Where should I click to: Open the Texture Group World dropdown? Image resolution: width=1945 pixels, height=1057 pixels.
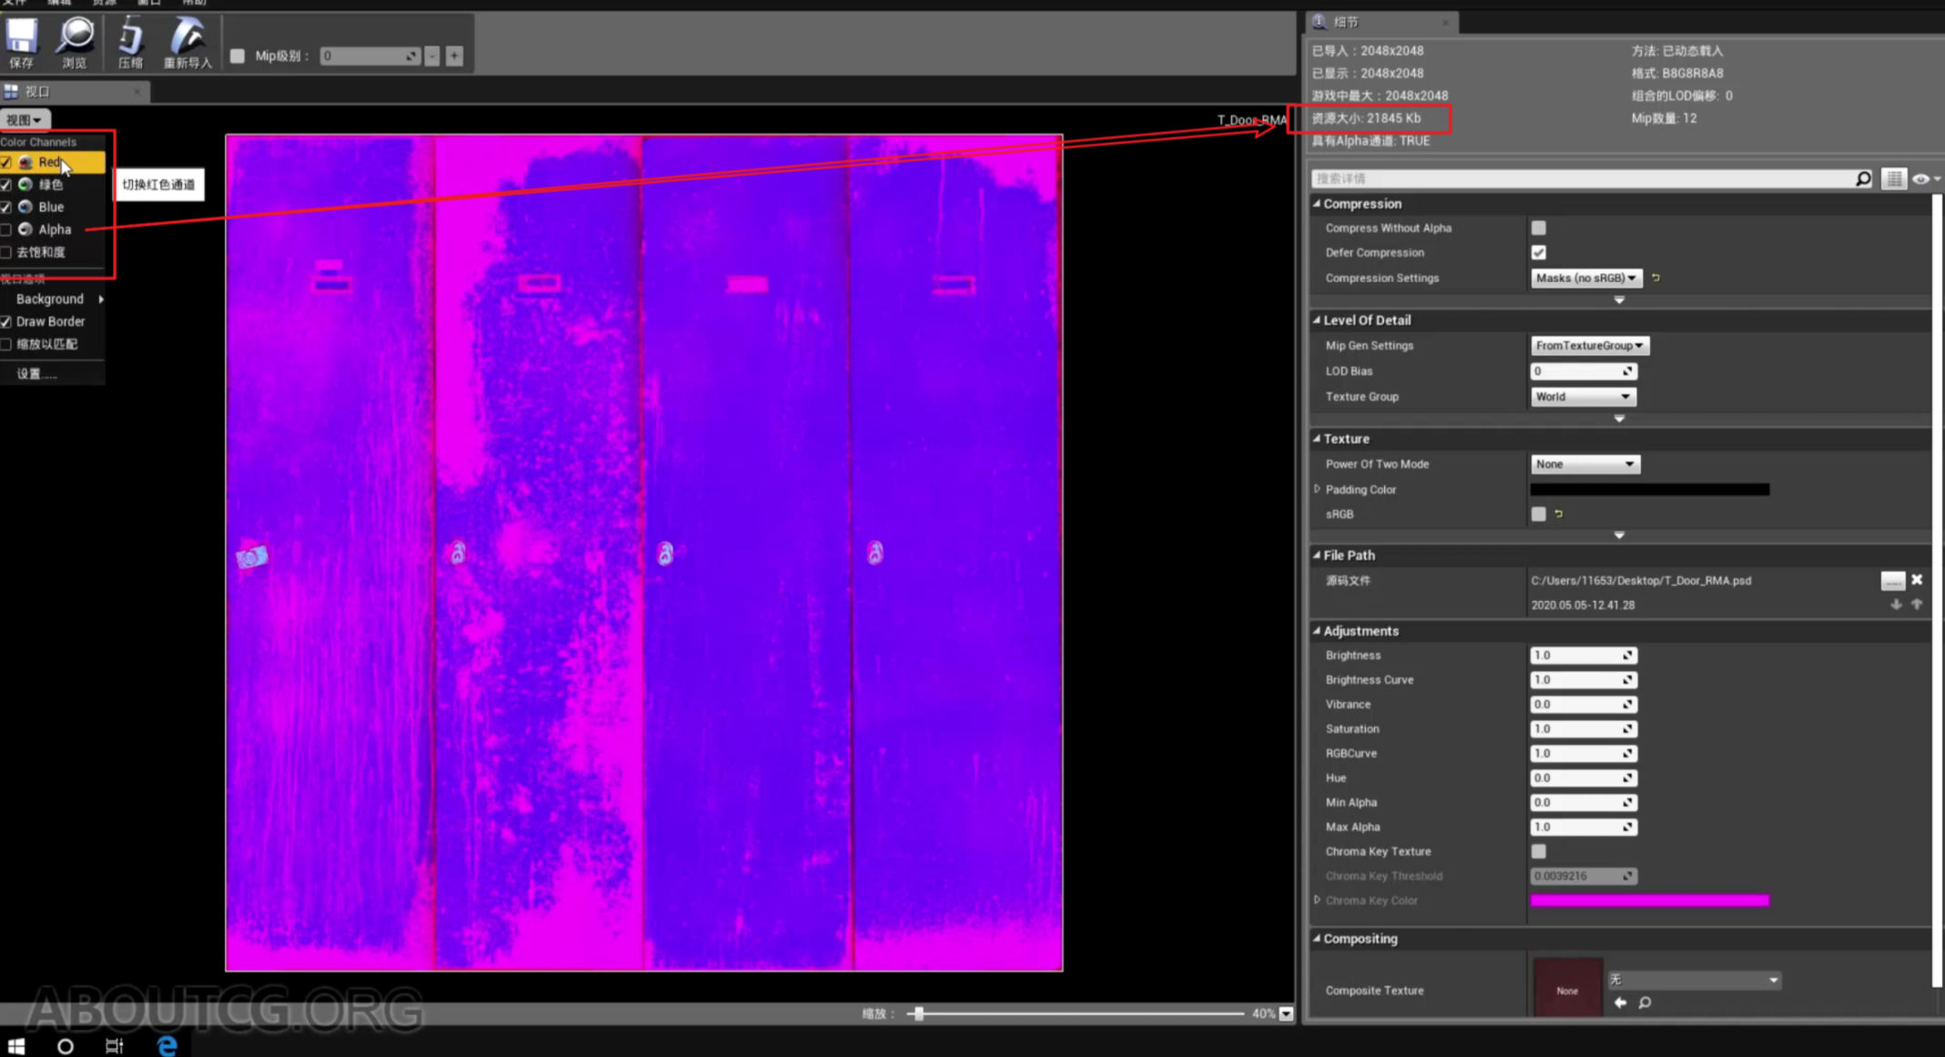[x=1583, y=396]
